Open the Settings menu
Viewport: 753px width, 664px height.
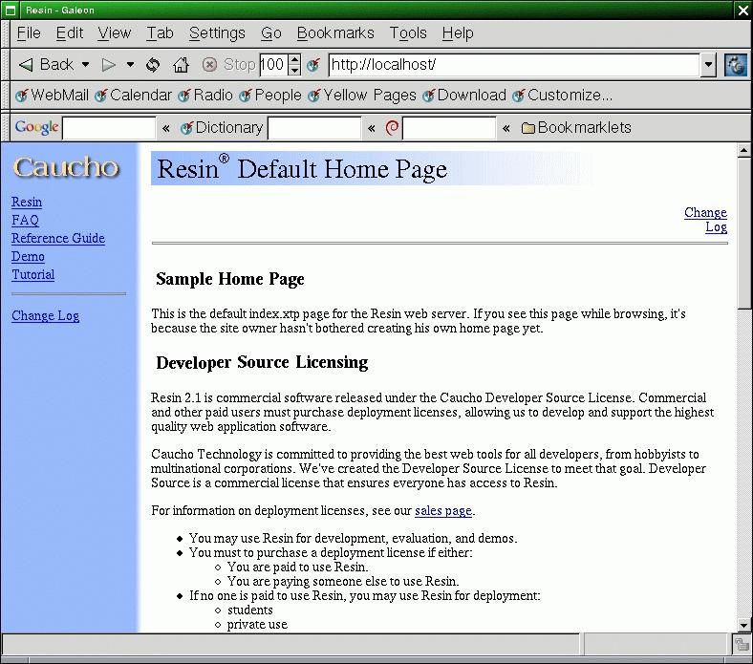(217, 32)
